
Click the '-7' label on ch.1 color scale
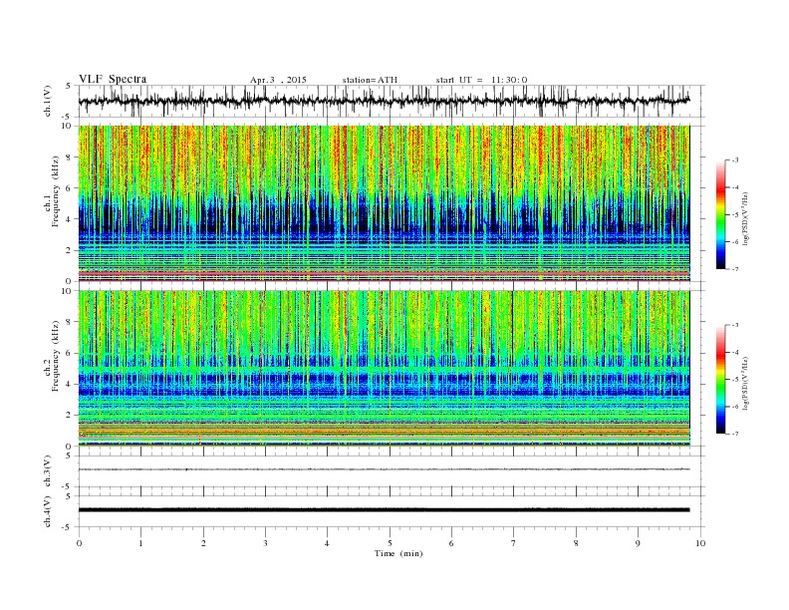[x=735, y=269]
